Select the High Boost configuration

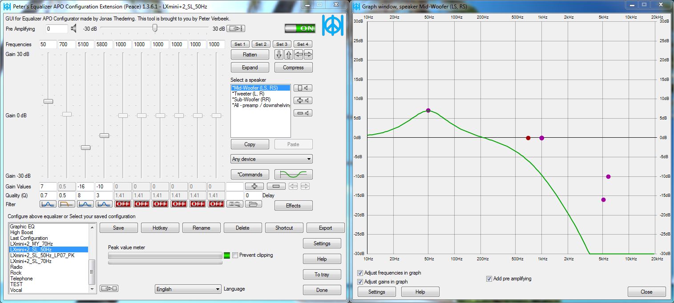(49, 232)
